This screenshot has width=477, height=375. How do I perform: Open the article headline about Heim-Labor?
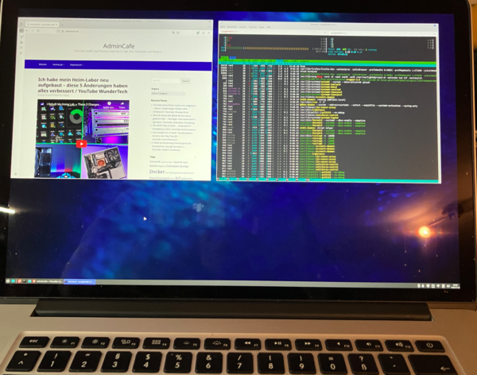pyautogui.click(x=82, y=87)
